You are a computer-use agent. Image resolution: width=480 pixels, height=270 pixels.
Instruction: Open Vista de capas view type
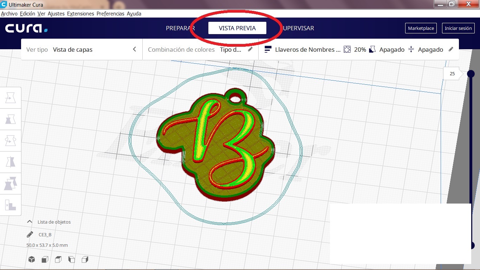(x=82, y=50)
